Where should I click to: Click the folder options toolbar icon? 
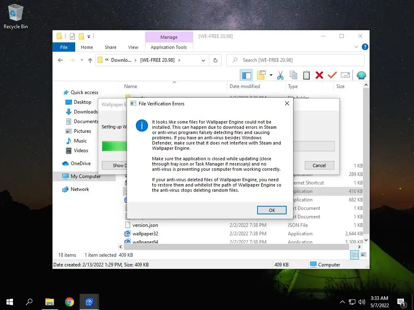point(261,75)
